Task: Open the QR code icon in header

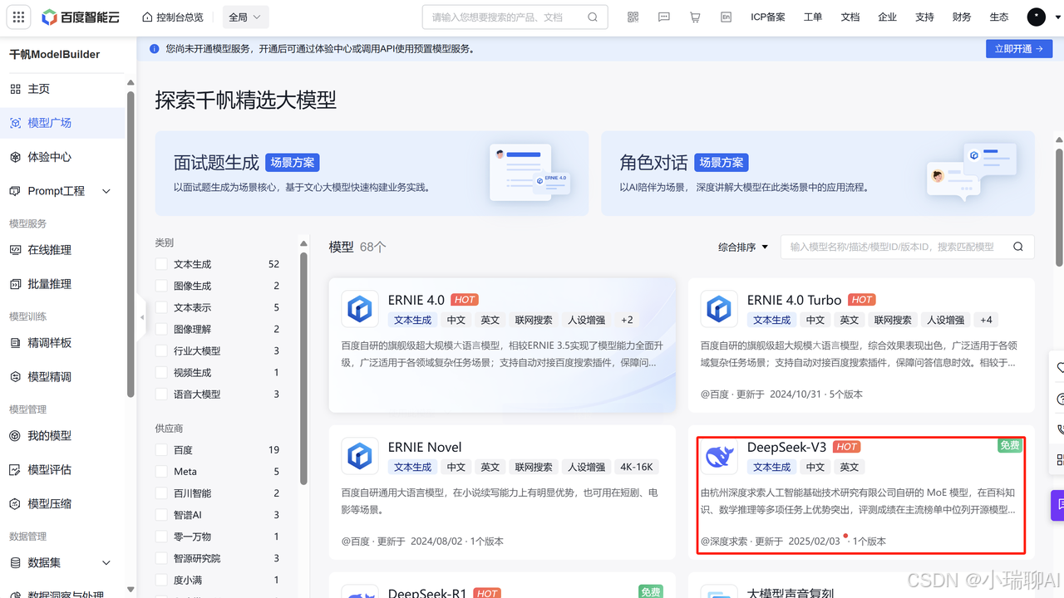Action: (x=633, y=17)
